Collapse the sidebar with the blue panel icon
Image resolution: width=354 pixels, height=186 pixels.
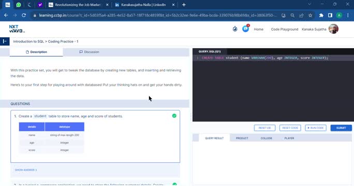pos(5,41)
